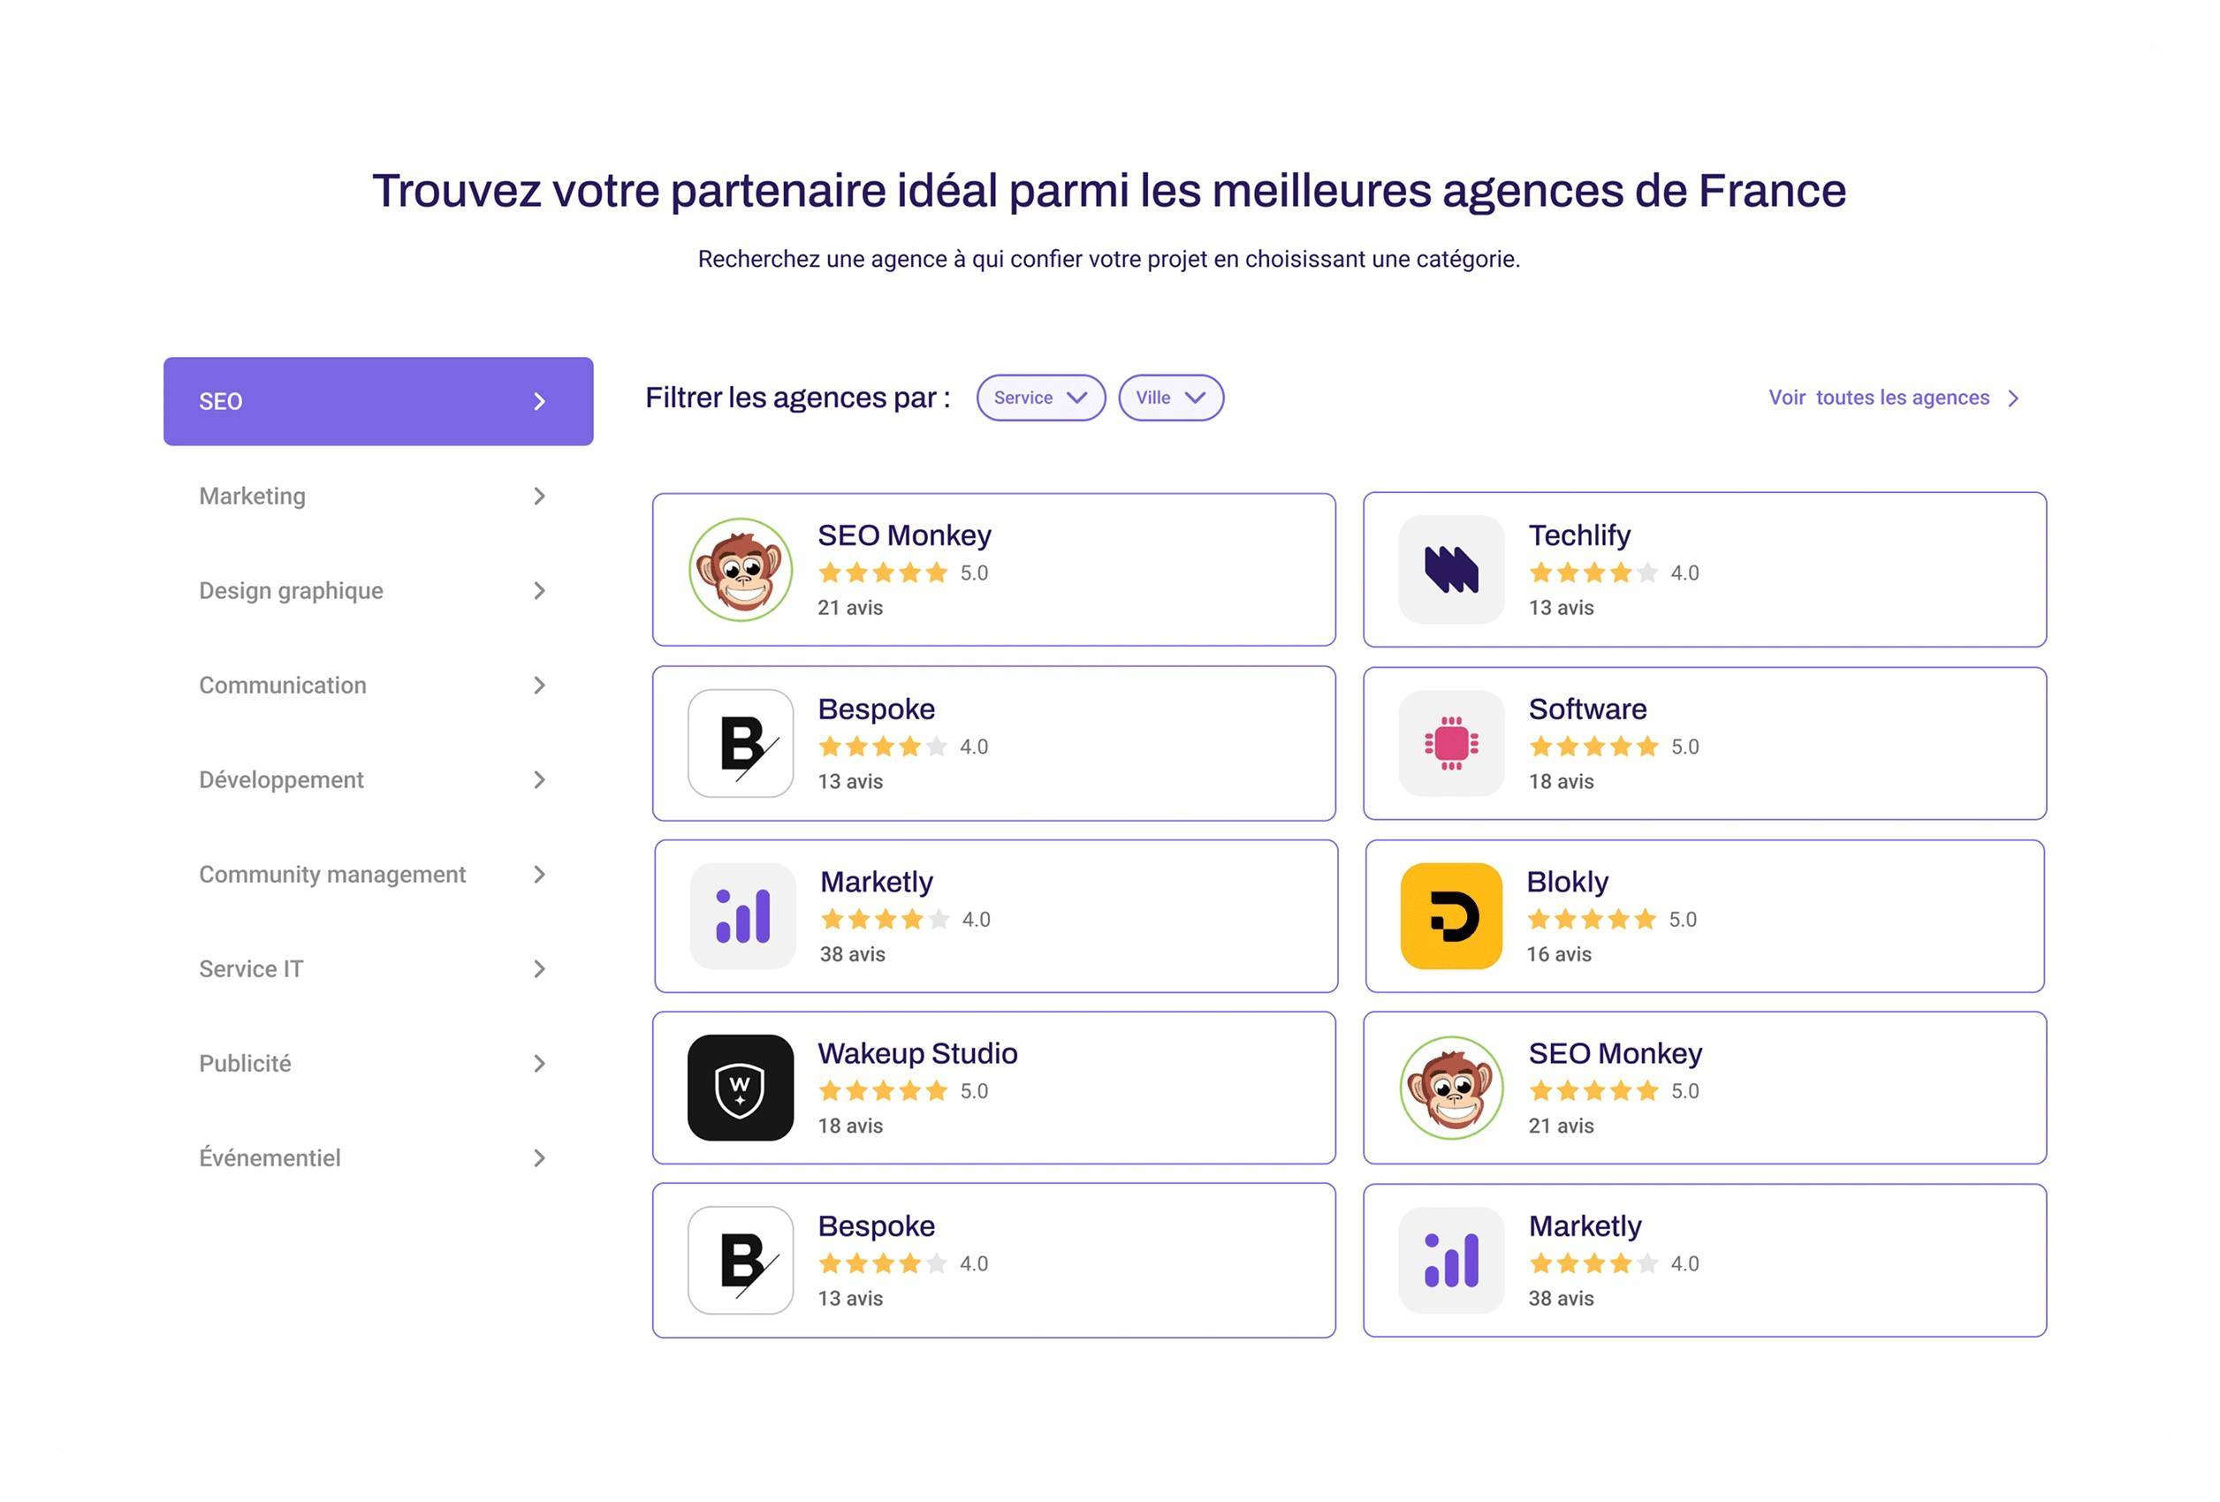Image resolution: width=2220 pixels, height=1502 pixels.
Task: Switch to the Marketing category
Action: click(253, 497)
